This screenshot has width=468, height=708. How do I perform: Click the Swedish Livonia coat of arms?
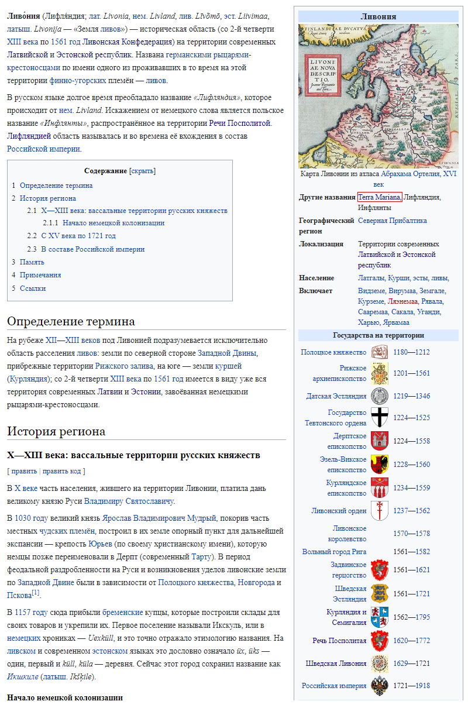click(380, 663)
